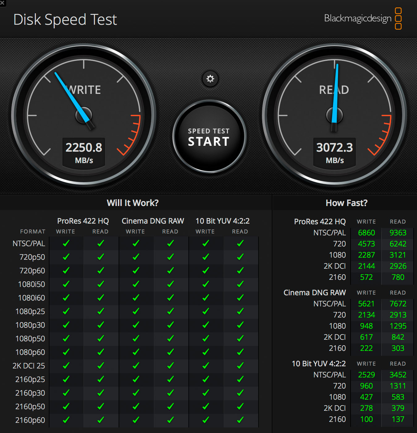Click 1080p60 Cinema DNG RAW read checkmark
This screenshot has height=433, width=417.
[170, 352]
